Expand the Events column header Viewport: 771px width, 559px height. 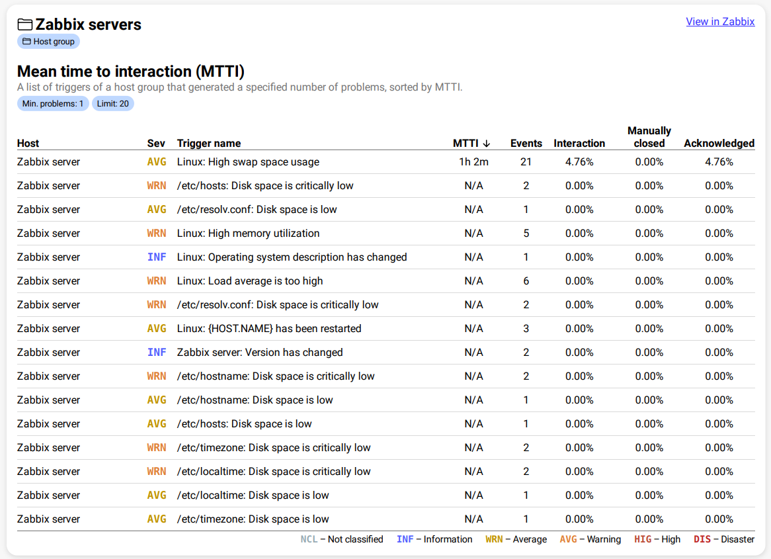pyautogui.click(x=526, y=143)
